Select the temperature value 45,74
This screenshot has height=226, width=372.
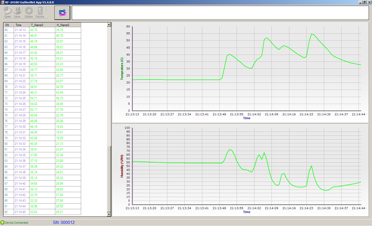tap(42, 41)
